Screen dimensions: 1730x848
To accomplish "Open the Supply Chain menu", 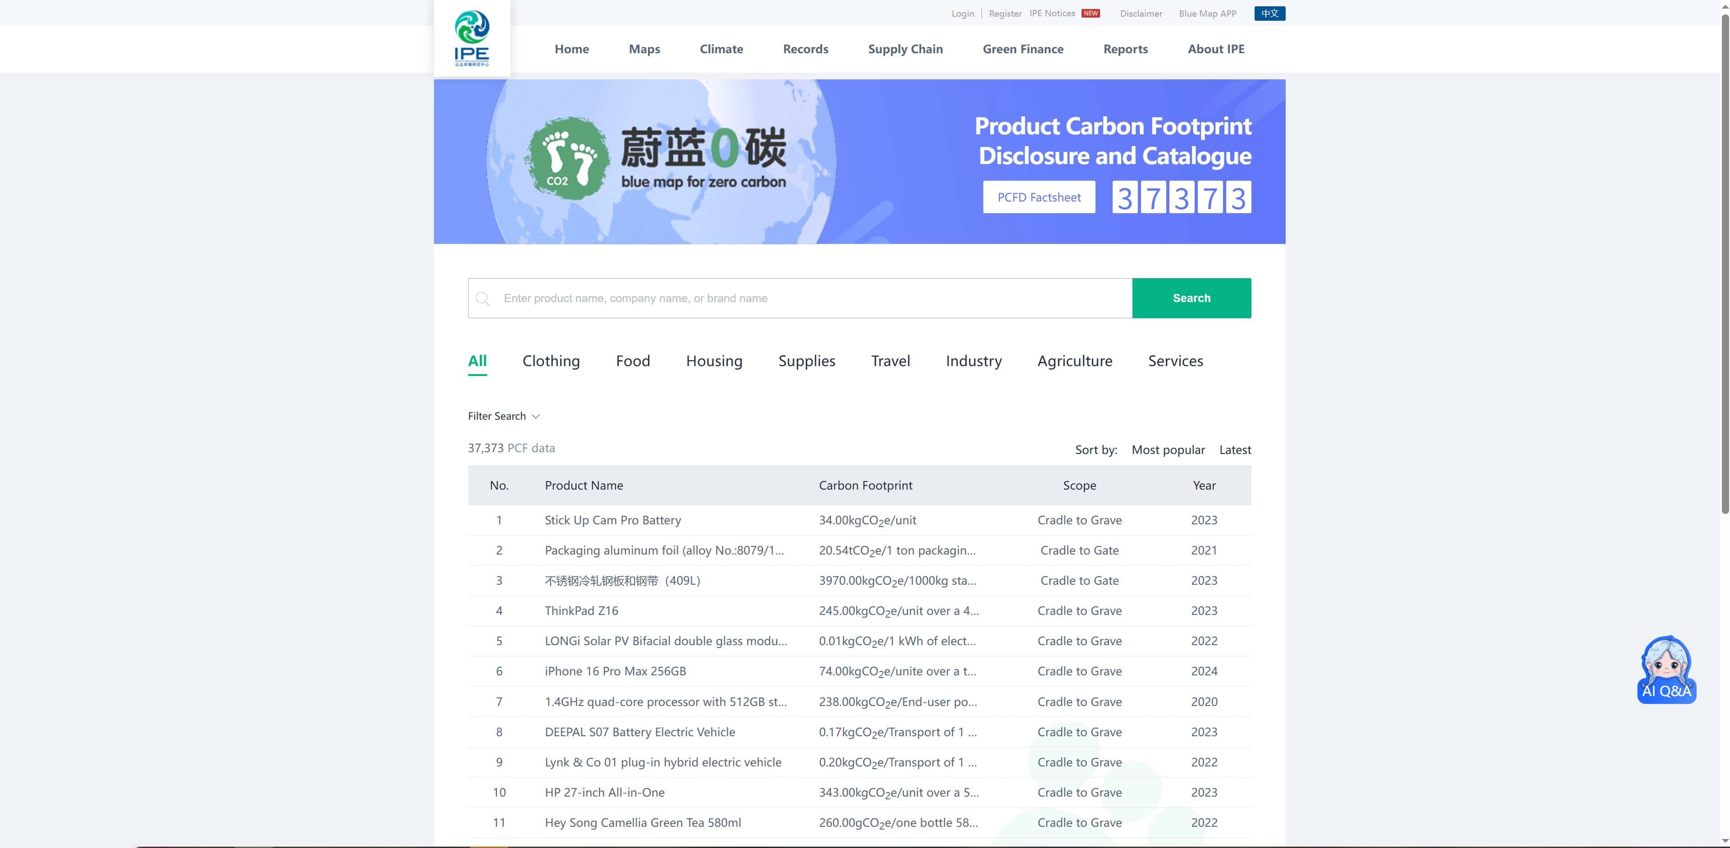I will [x=905, y=49].
